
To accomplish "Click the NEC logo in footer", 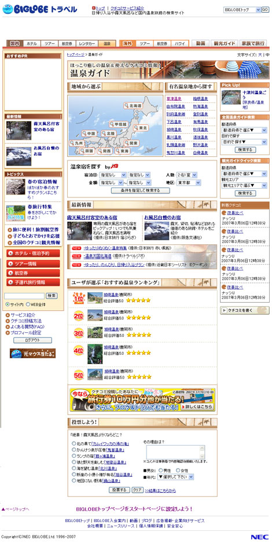I will coord(259,537).
